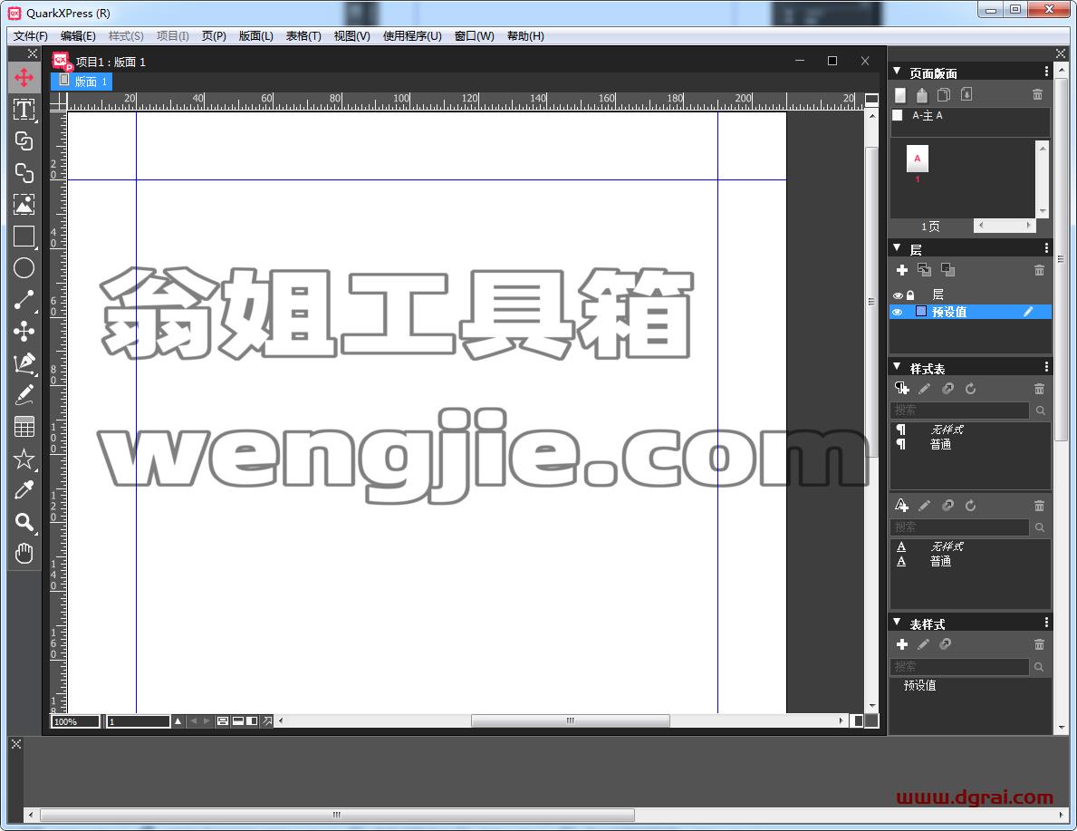The height and width of the screenshot is (831, 1077).
Task: Open the 样式表 panel options menu dots
Action: click(x=1046, y=367)
